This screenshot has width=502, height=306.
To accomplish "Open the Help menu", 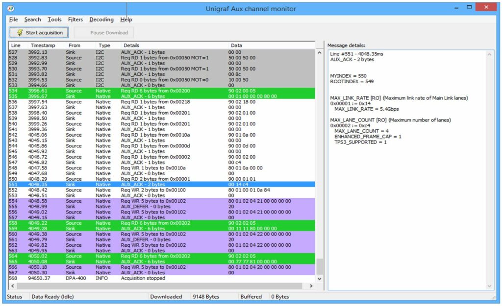I will pyautogui.click(x=126, y=20).
